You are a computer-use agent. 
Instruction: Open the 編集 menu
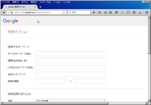pyautogui.click(x=16, y=2)
